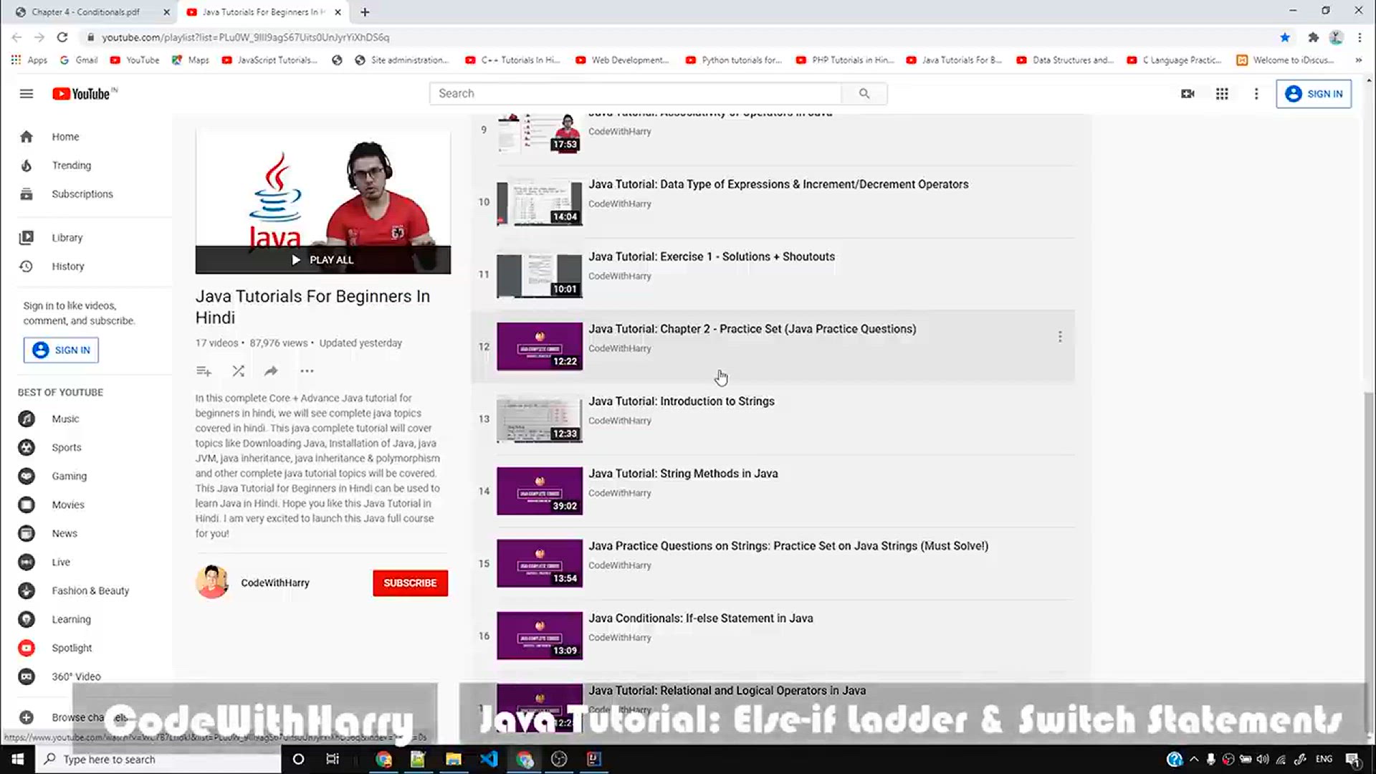Click the share playlist arrow icon
1376x774 pixels.
[271, 371]
